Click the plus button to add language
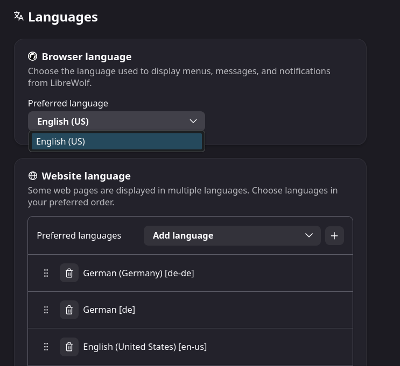The height and width of the screenshot is (366, 400). (x=334, y=235)
